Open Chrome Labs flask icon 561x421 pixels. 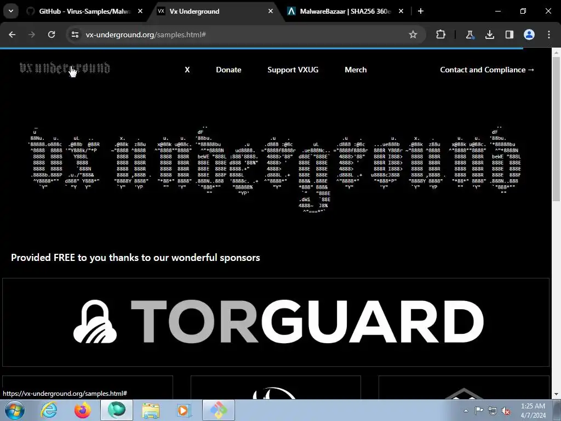[470, 35]
